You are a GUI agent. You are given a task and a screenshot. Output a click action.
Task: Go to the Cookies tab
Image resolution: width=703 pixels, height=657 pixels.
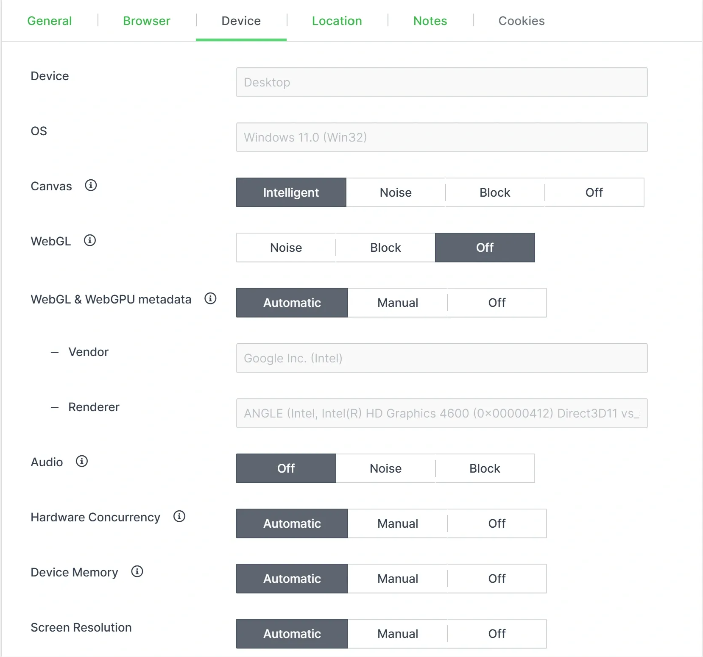(522, 20)
